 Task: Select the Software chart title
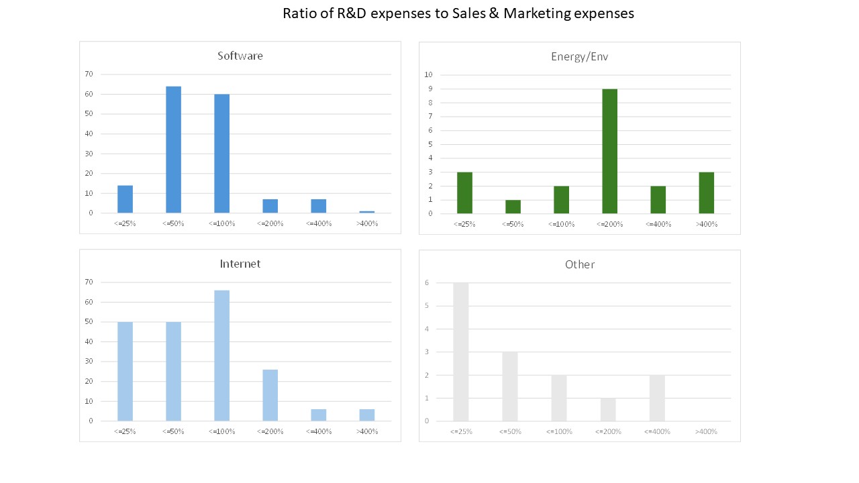pyautogui.click(x=240, y=56)
